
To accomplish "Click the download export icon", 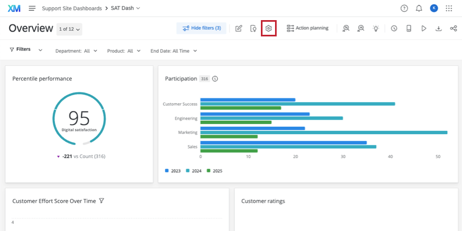I will coord(439,28).
